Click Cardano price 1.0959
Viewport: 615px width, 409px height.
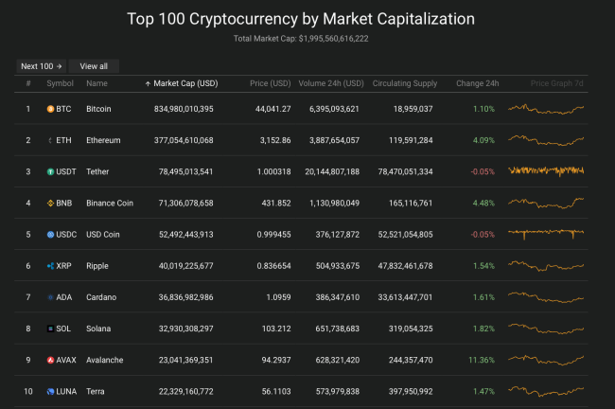tap(278, 297)
